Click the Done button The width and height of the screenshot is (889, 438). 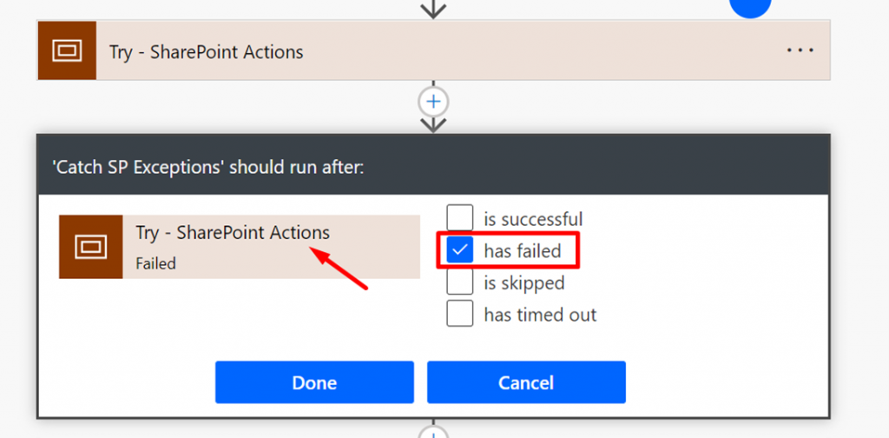pyautogui.click(x=314, y=382)
